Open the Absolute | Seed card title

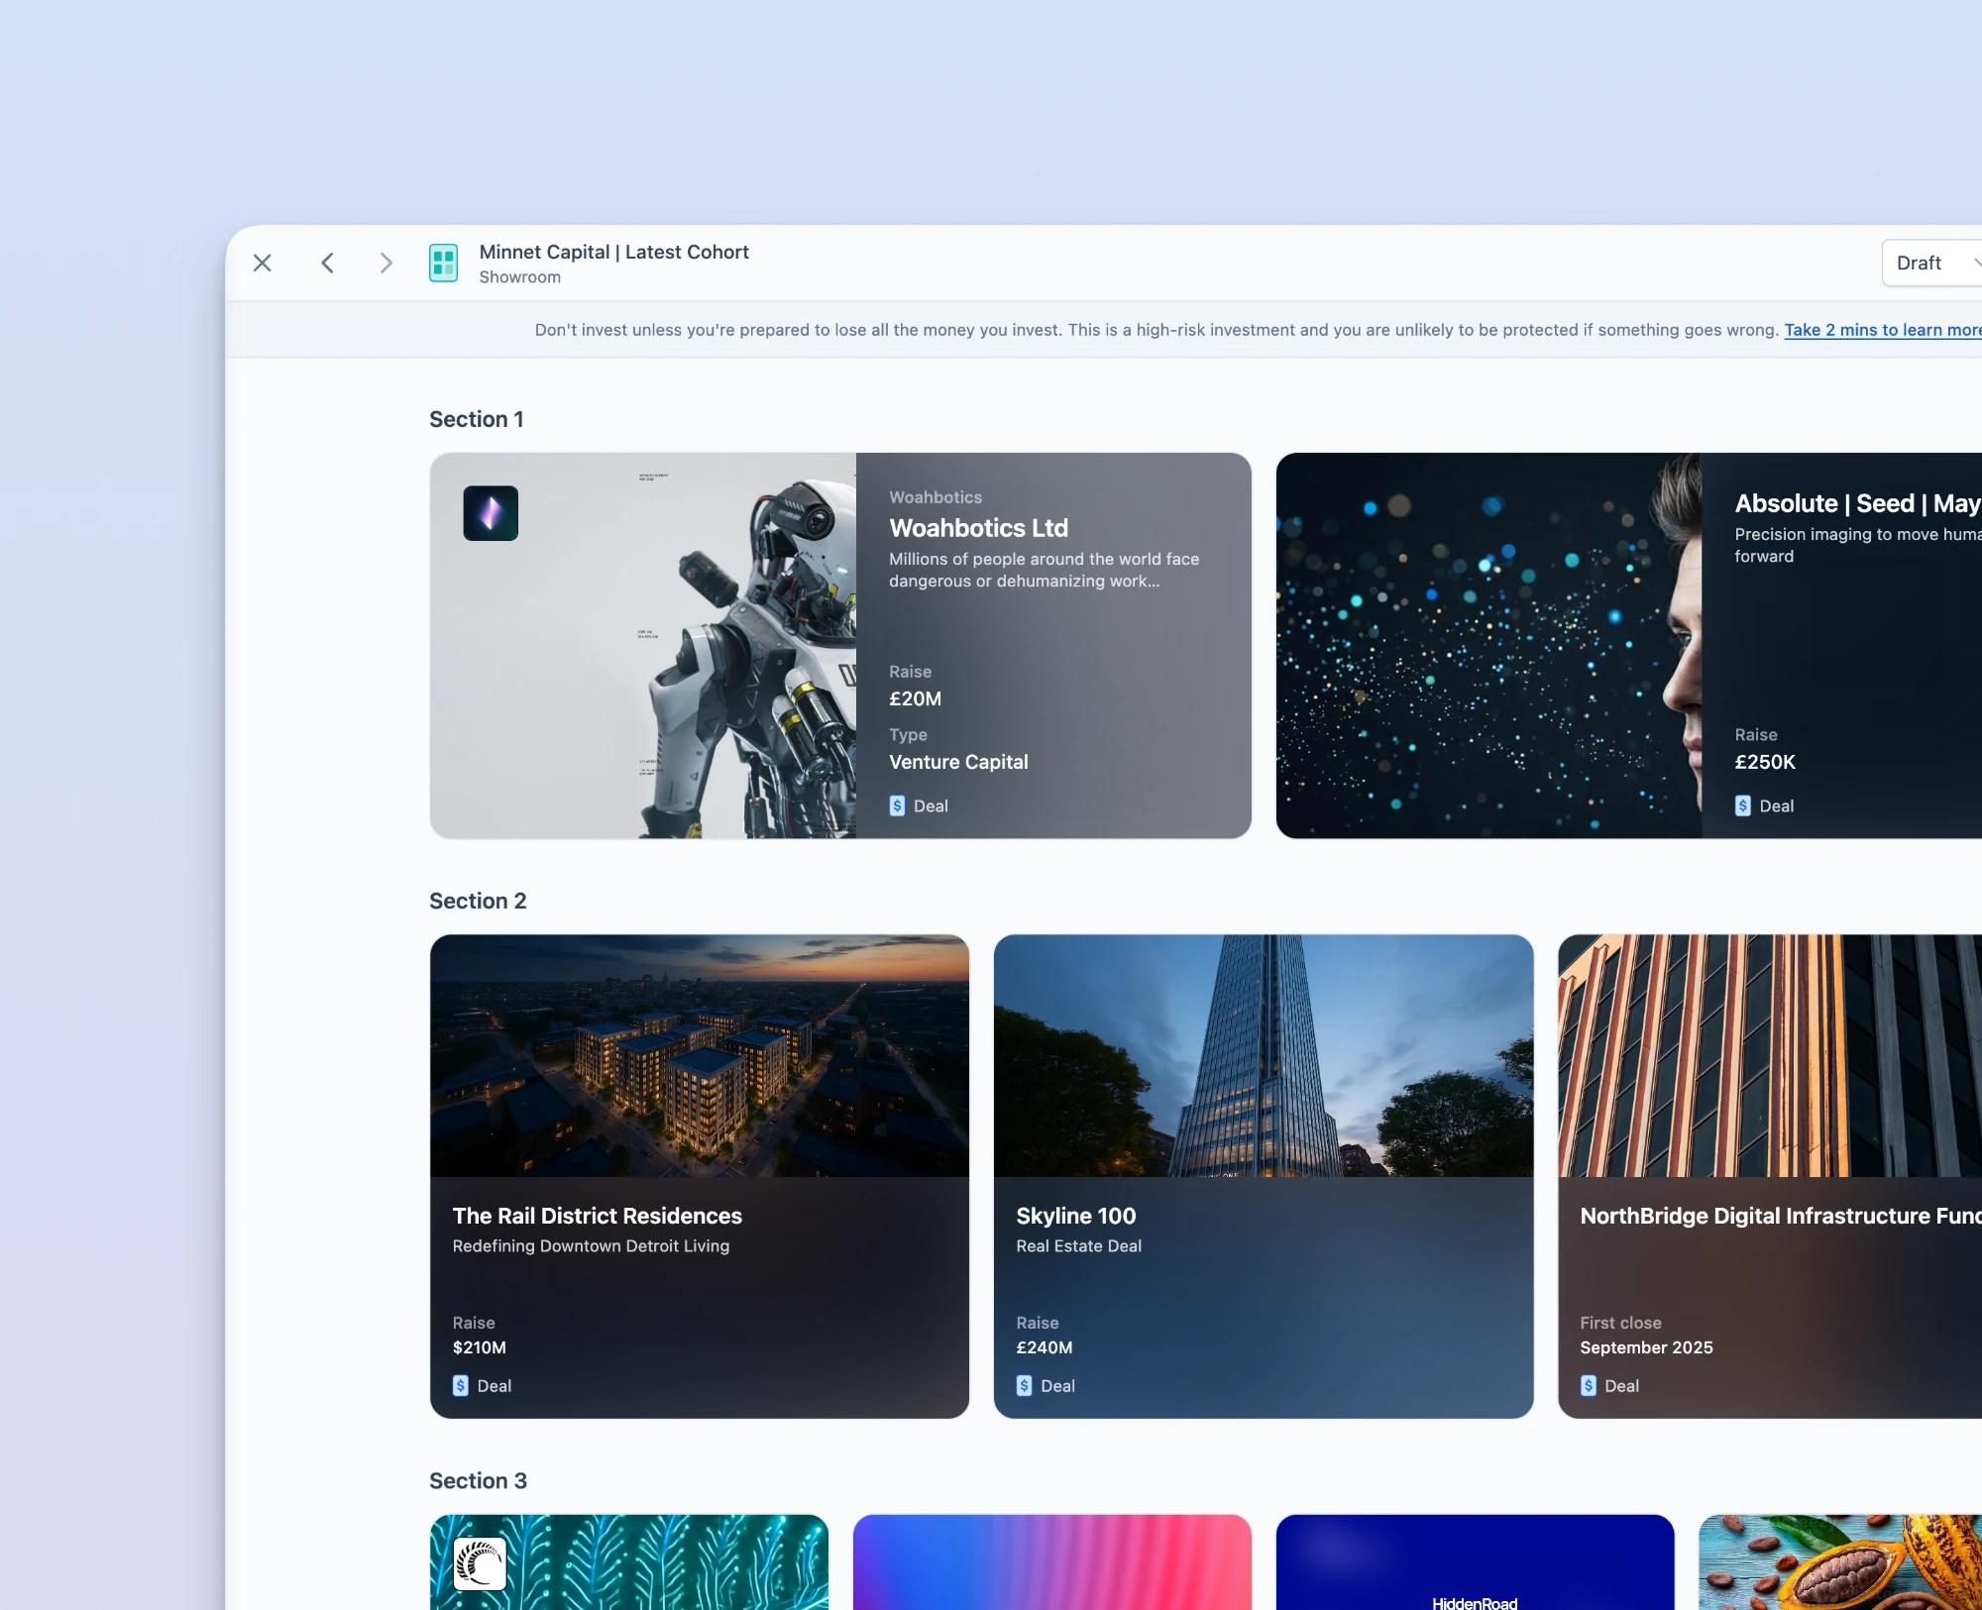(x=1857, y=503)
